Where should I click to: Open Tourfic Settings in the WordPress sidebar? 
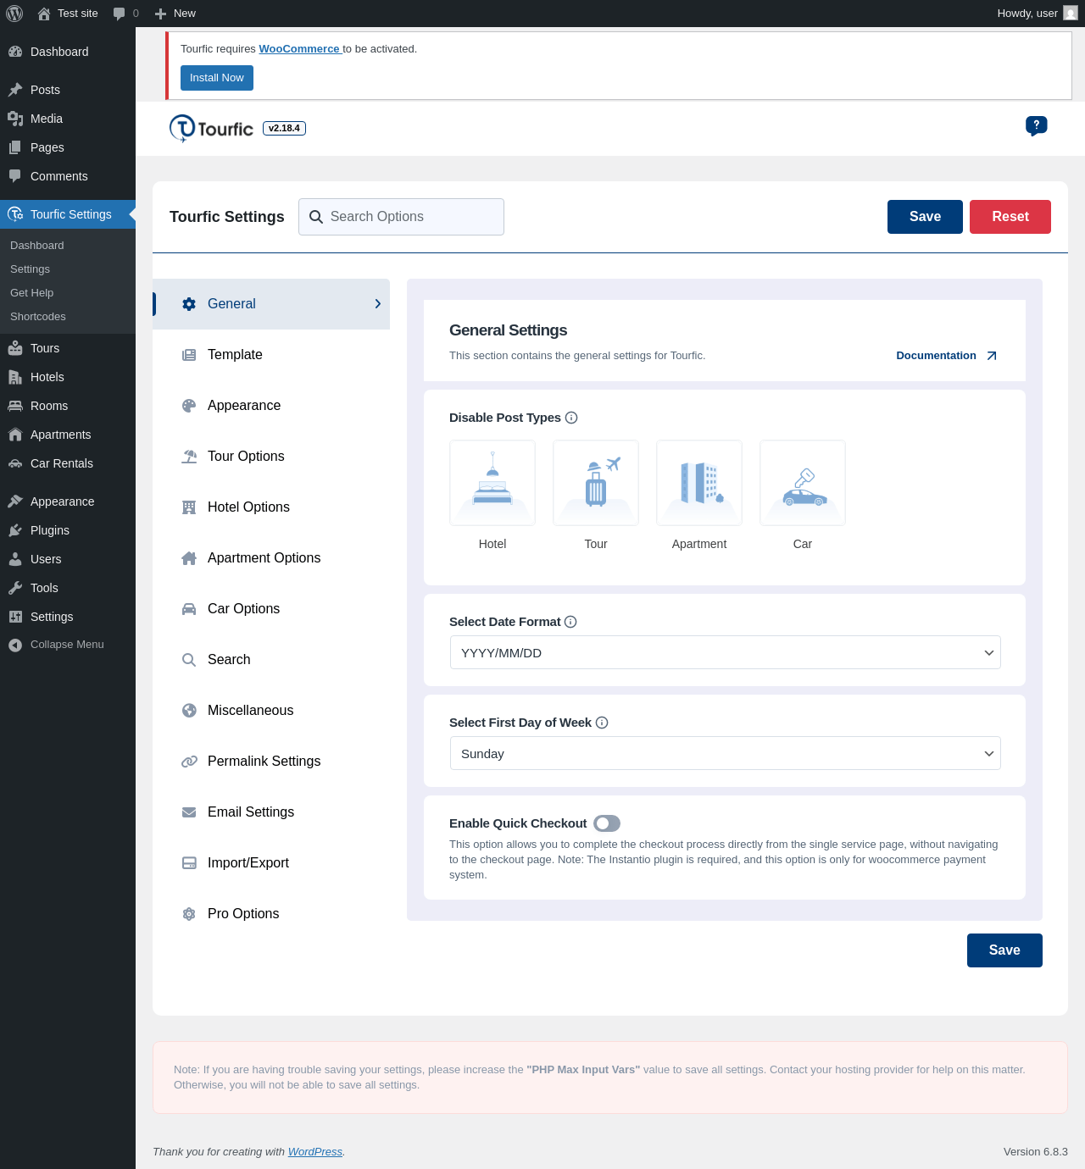pos(68,214)
